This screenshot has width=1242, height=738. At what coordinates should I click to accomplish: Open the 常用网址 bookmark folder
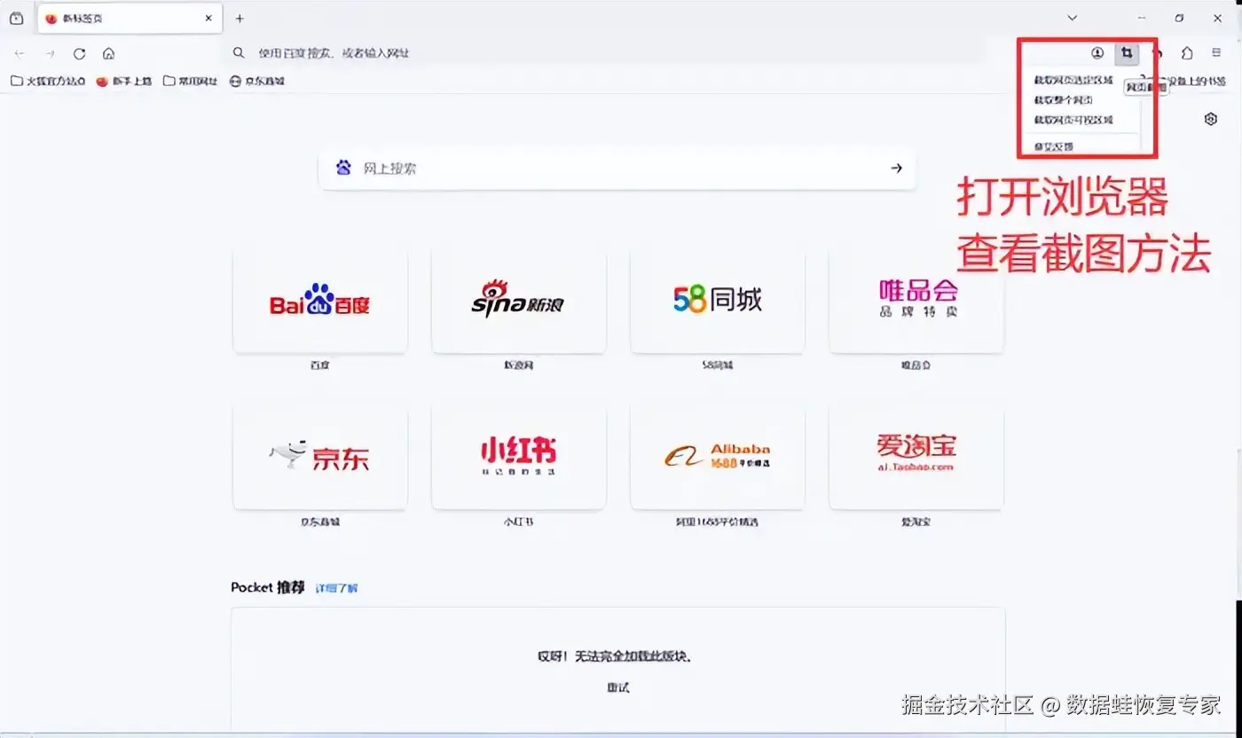(189, 81)
